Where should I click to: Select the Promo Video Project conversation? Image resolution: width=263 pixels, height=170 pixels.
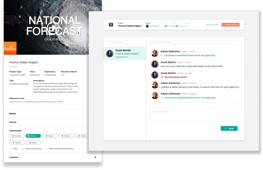(124, 53)
